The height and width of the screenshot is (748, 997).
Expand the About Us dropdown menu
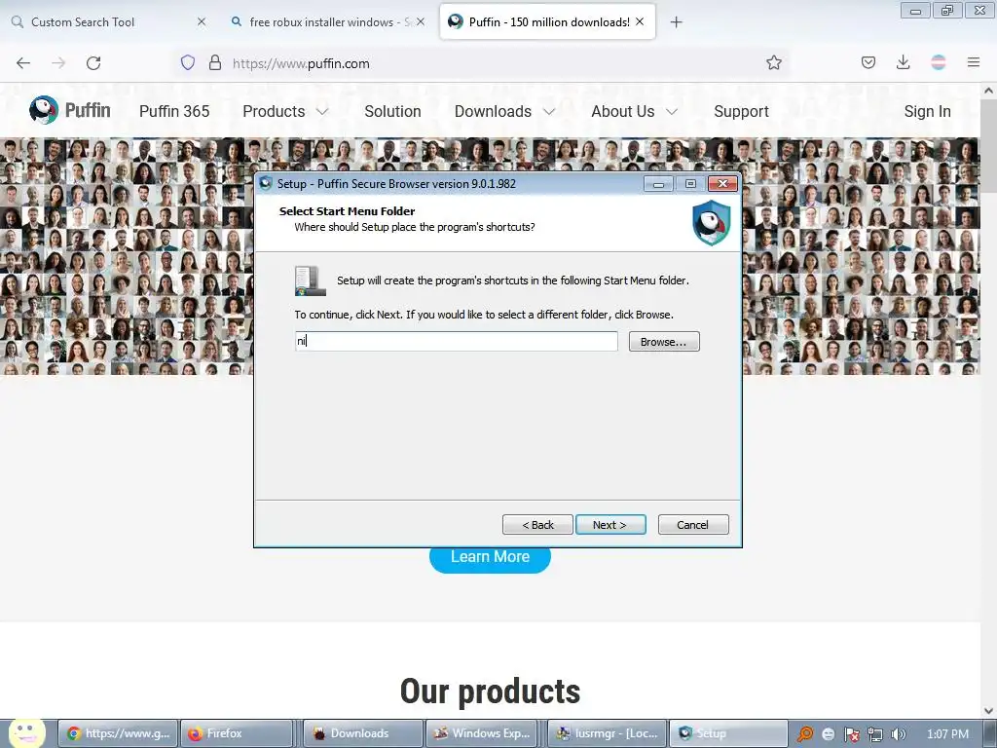[x=634, y=111]
